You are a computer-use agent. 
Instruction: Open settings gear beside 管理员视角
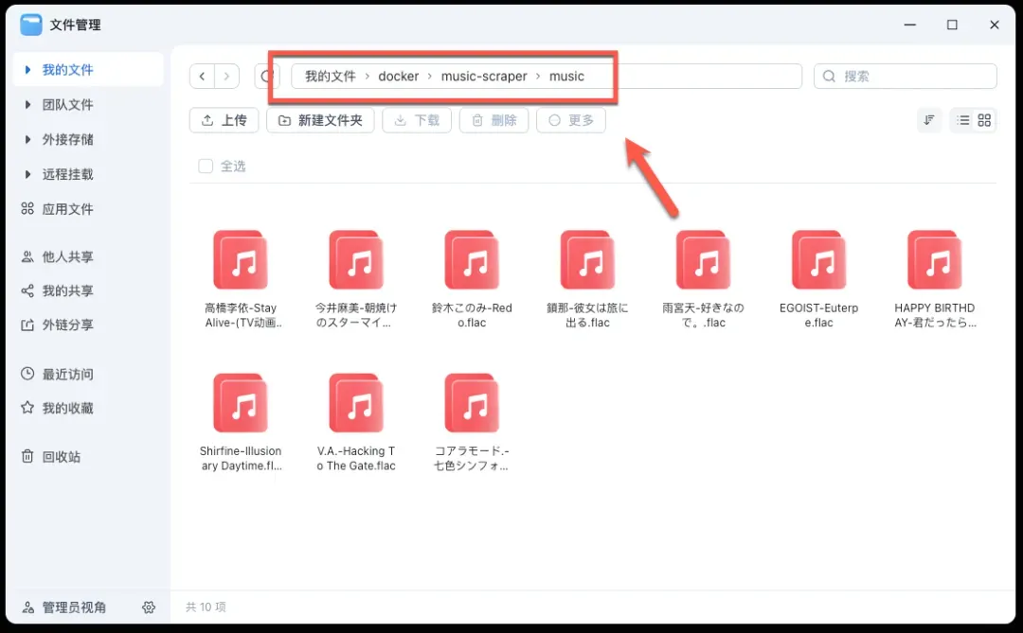point(149,607)
